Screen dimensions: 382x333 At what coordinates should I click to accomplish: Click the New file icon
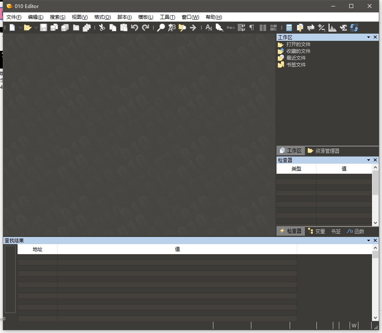12,28
